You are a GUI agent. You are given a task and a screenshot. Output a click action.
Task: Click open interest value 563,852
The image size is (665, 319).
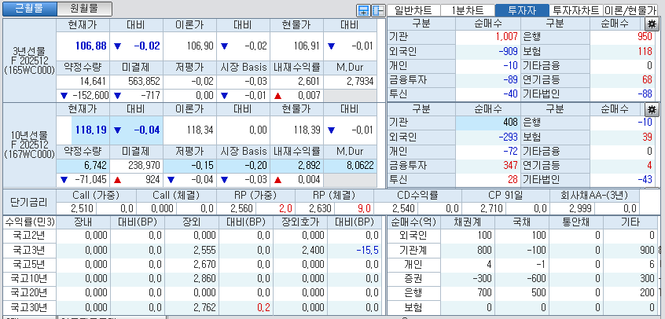[x=144, y=82]
